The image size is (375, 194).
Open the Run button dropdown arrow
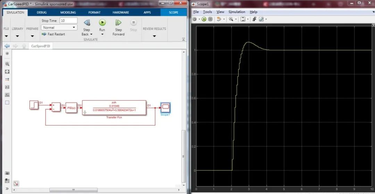[x=102, y=34]
